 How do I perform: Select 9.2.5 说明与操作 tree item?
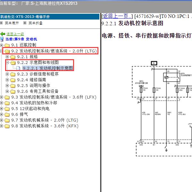pos(34,85)
